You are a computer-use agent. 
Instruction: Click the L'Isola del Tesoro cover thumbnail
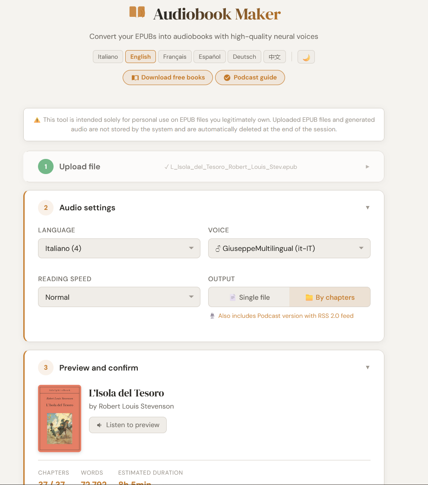coord(59,418)
